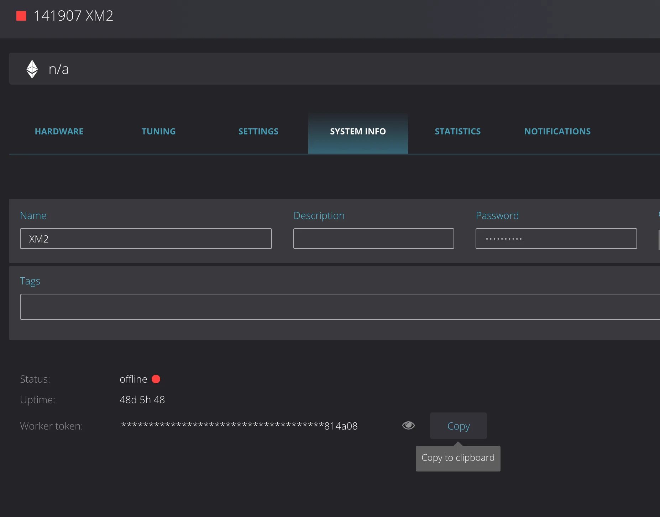The width and height of the screenshot is (660, 517).
Task: View the Notifications tab
Action: (557, 132)
